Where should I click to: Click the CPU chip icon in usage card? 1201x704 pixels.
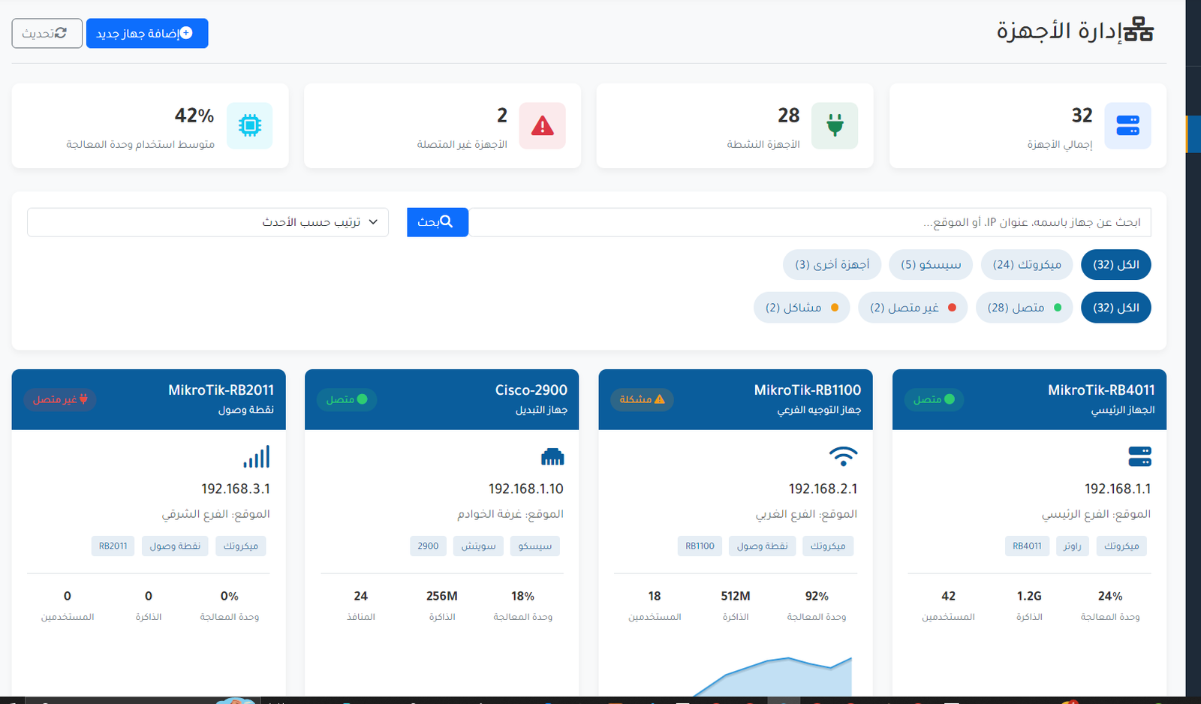[x=249, y=125]
